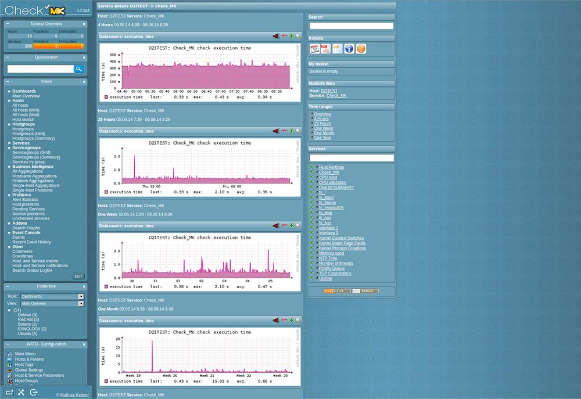581x399 pixels.
Task: Minimize the Quicksearch snapin
Action: (8, 57)
